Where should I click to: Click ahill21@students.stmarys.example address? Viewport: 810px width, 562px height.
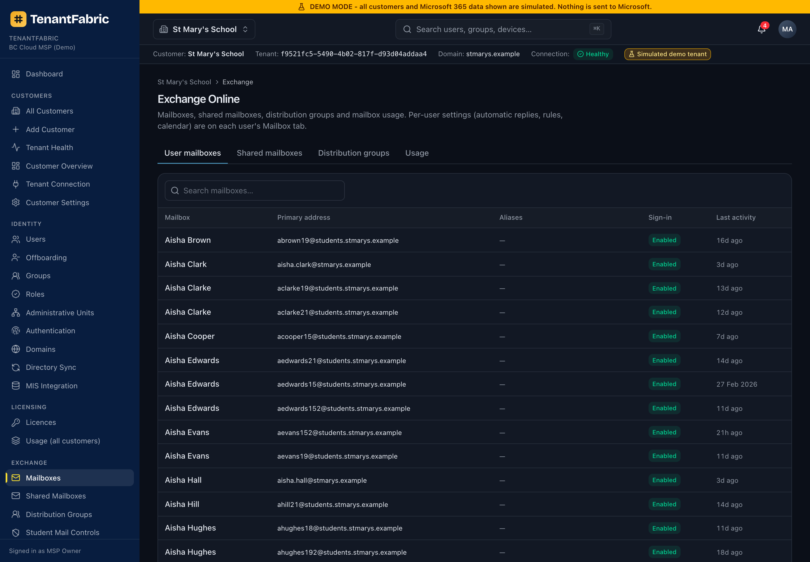click(x=332, y=505)
